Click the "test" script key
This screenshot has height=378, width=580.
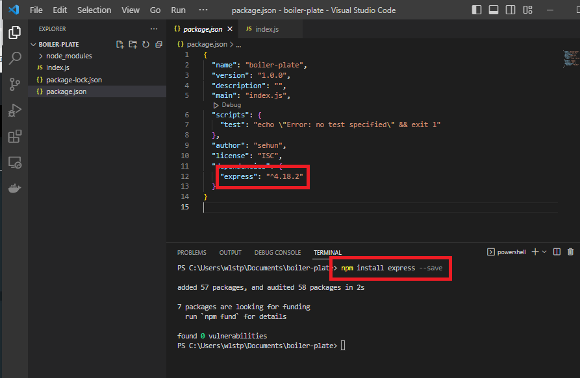pyautogui.click(x=233, y=124)
